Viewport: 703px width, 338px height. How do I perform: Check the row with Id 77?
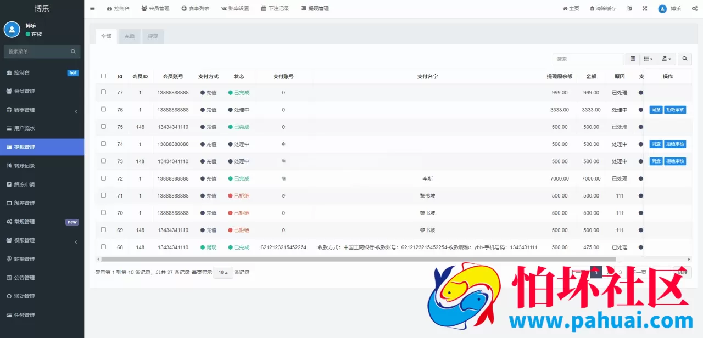coord(103,92)
